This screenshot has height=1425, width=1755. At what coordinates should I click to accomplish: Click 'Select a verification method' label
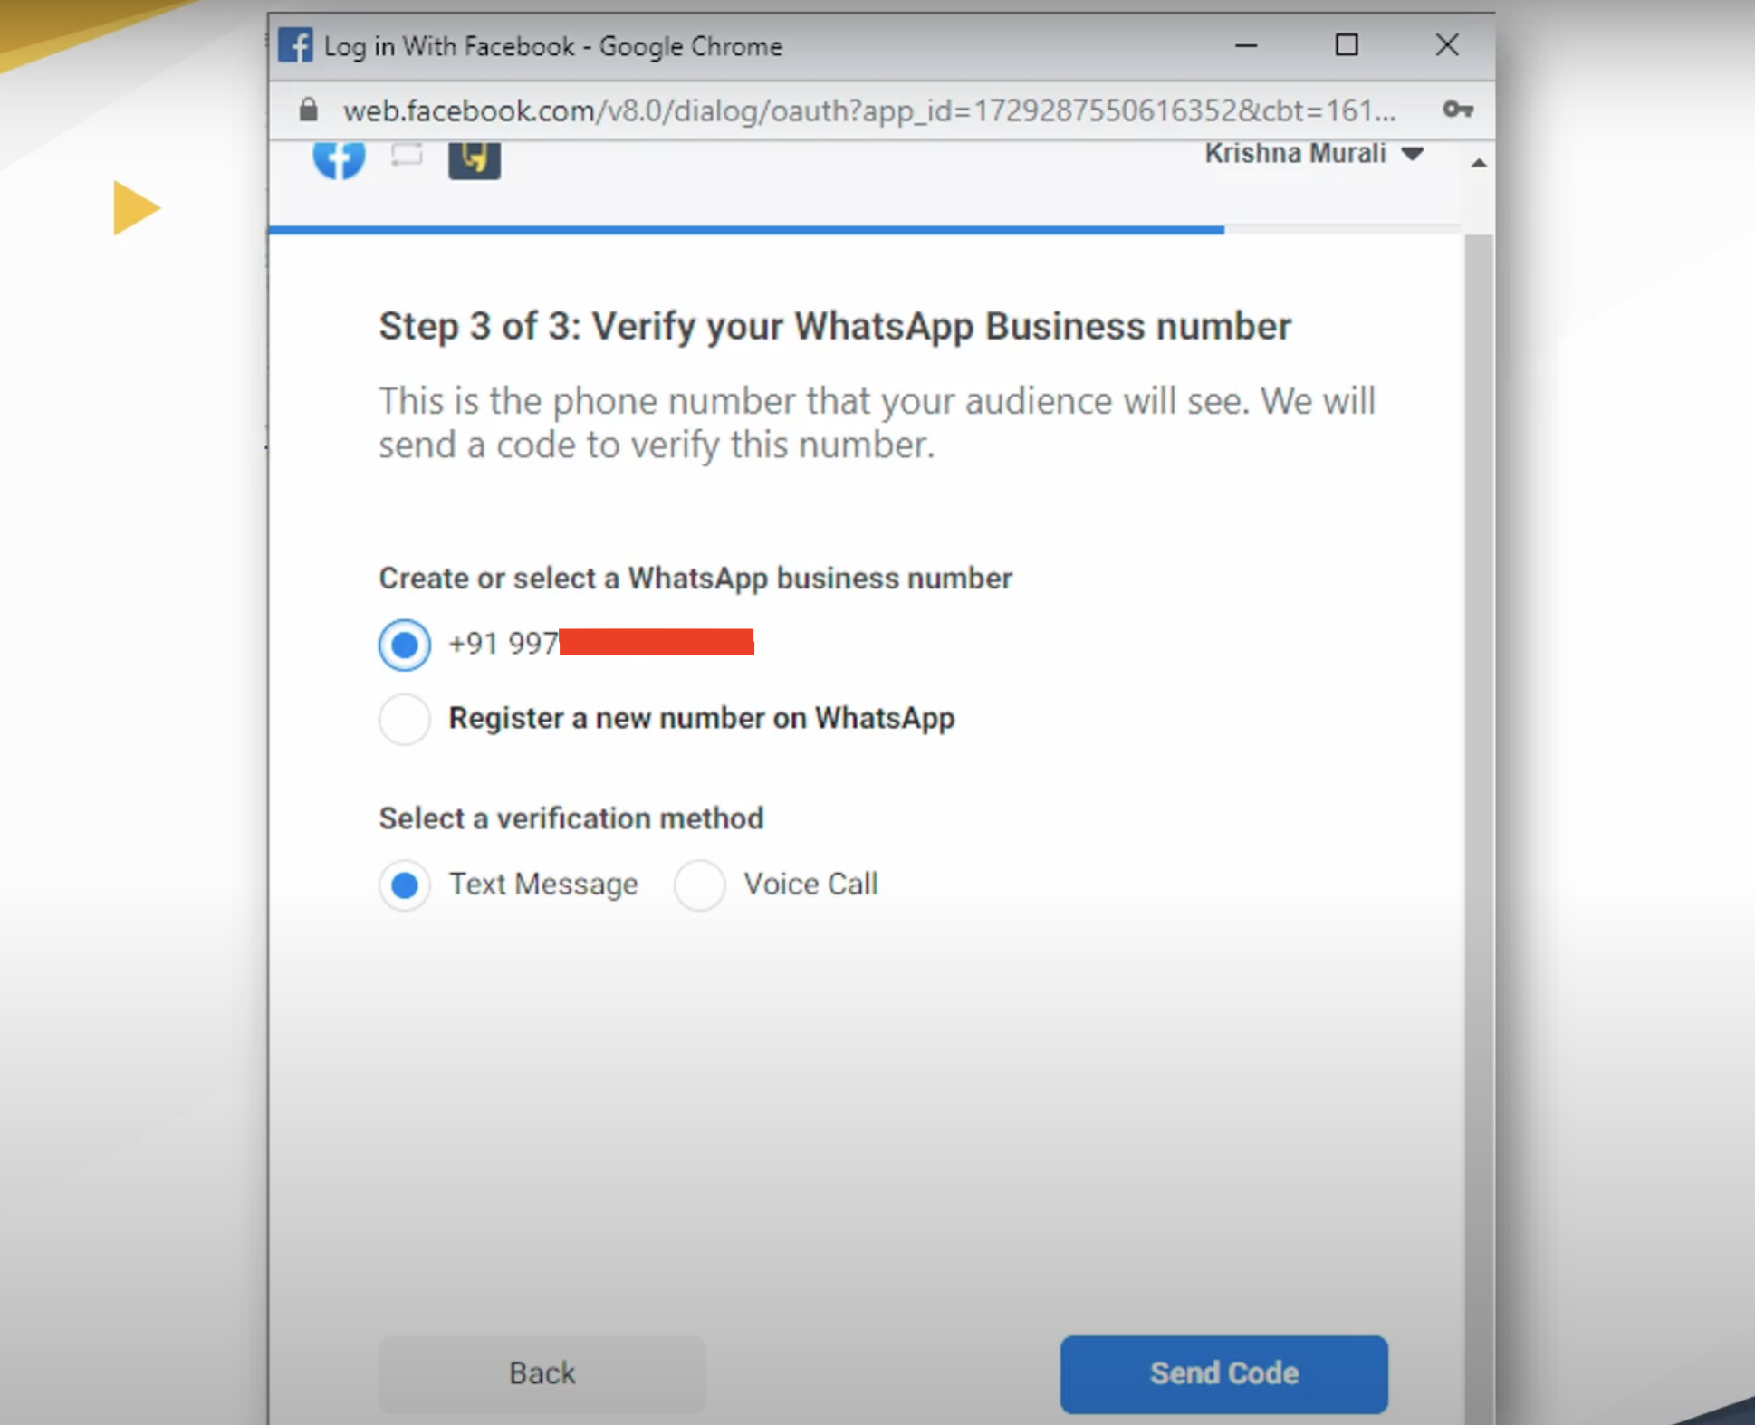(x=571, y=818)
